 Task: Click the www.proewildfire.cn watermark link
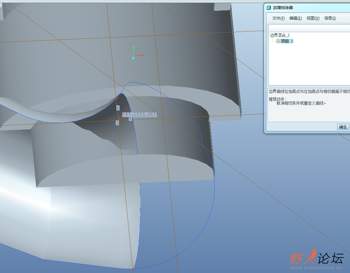click(316, 268)
